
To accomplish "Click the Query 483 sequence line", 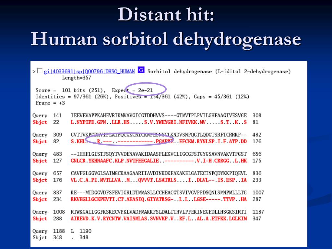I will [147, 154].
